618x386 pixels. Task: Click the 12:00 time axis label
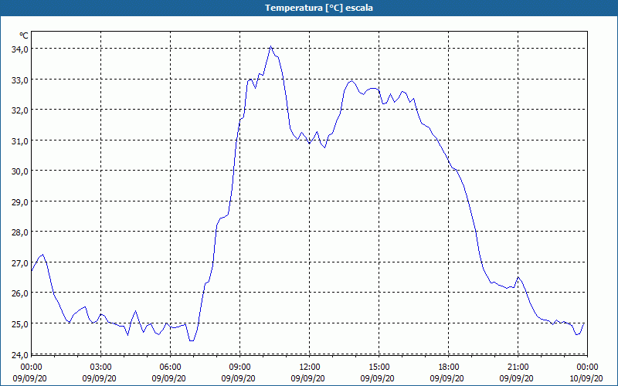(310, 367)
